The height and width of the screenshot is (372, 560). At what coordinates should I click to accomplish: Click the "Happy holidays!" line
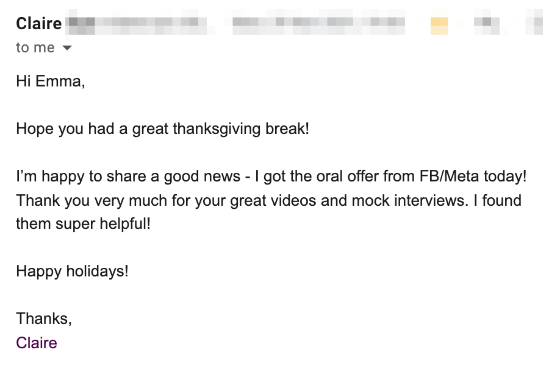(72, 272)
